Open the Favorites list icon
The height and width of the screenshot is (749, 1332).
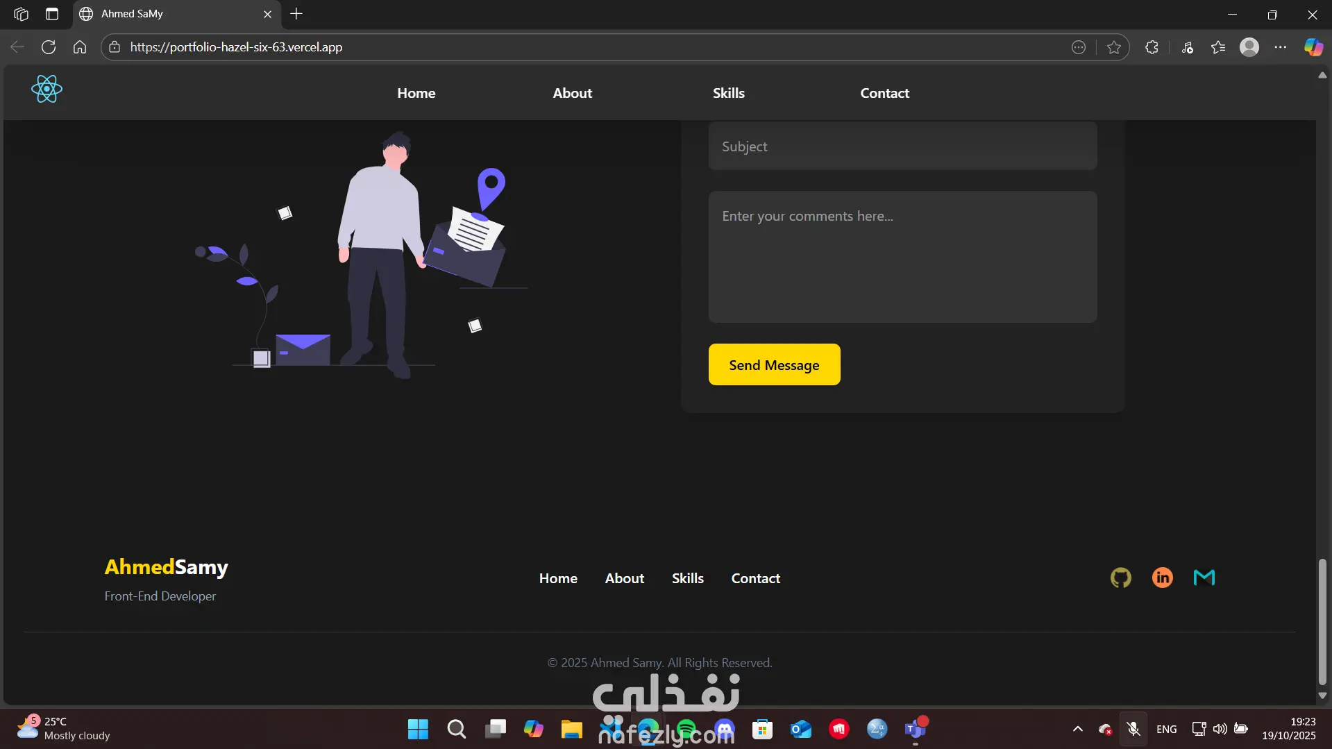(x=1218, y=47)
